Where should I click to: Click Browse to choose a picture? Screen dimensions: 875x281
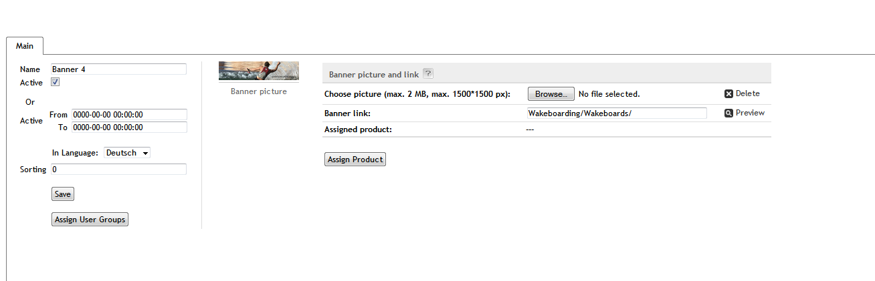[x=551, y=94]
